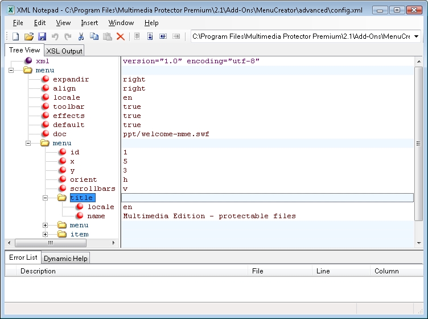Open the recent files path dropdown

[416, 36]
